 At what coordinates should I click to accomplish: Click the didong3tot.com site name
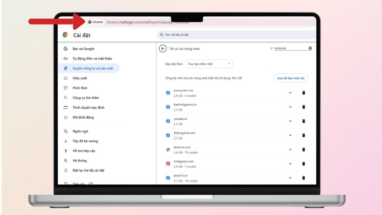[184, 133]
